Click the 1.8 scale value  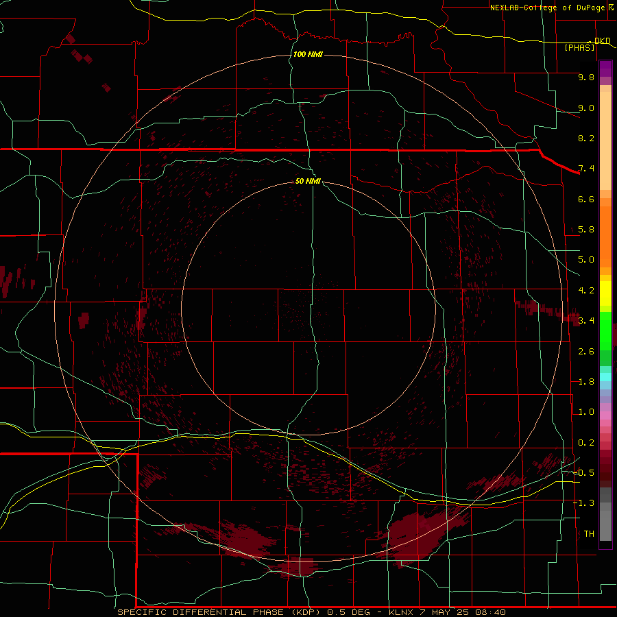click(x=586, y=382)
